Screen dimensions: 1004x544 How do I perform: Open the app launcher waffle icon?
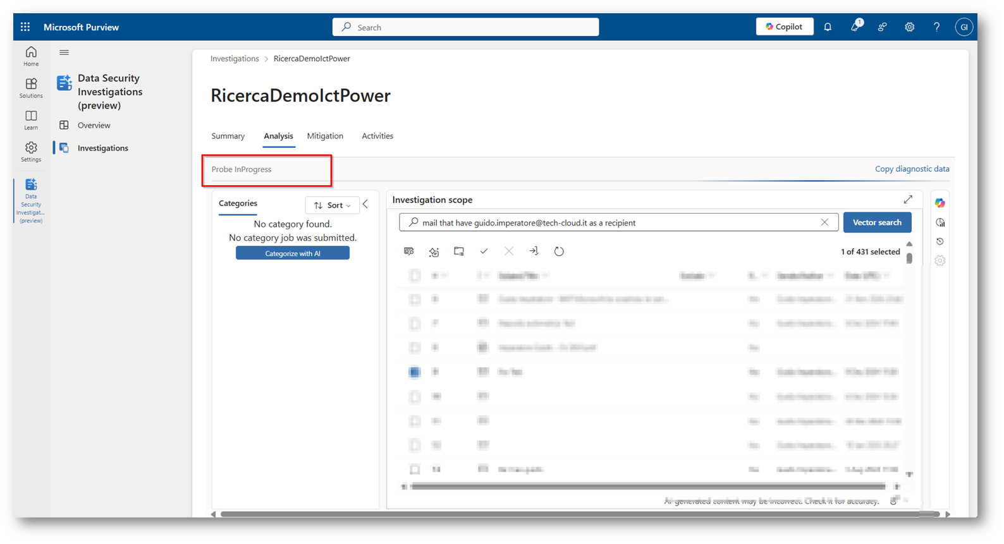click(25, 27)
